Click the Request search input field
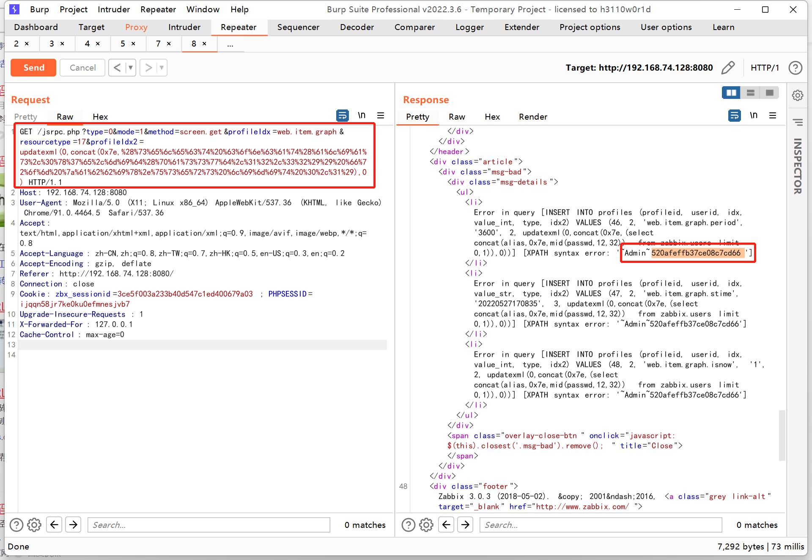 pyautogui.click(x=208, y=525)
